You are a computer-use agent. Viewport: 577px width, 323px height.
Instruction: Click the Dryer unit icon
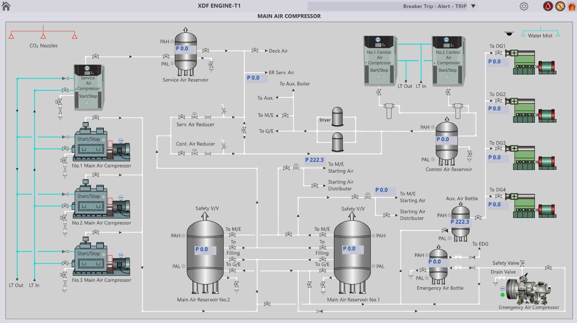coord(337,117)
